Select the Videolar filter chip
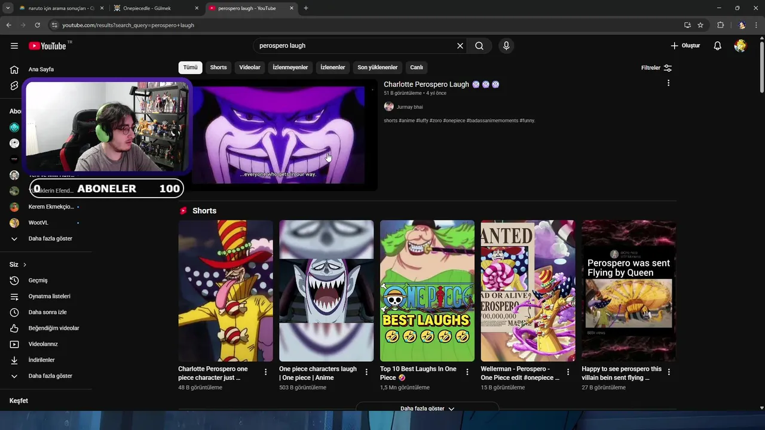The height and width of the screenshot is (430, 765). pyautogui.click(x=250, y=67)
